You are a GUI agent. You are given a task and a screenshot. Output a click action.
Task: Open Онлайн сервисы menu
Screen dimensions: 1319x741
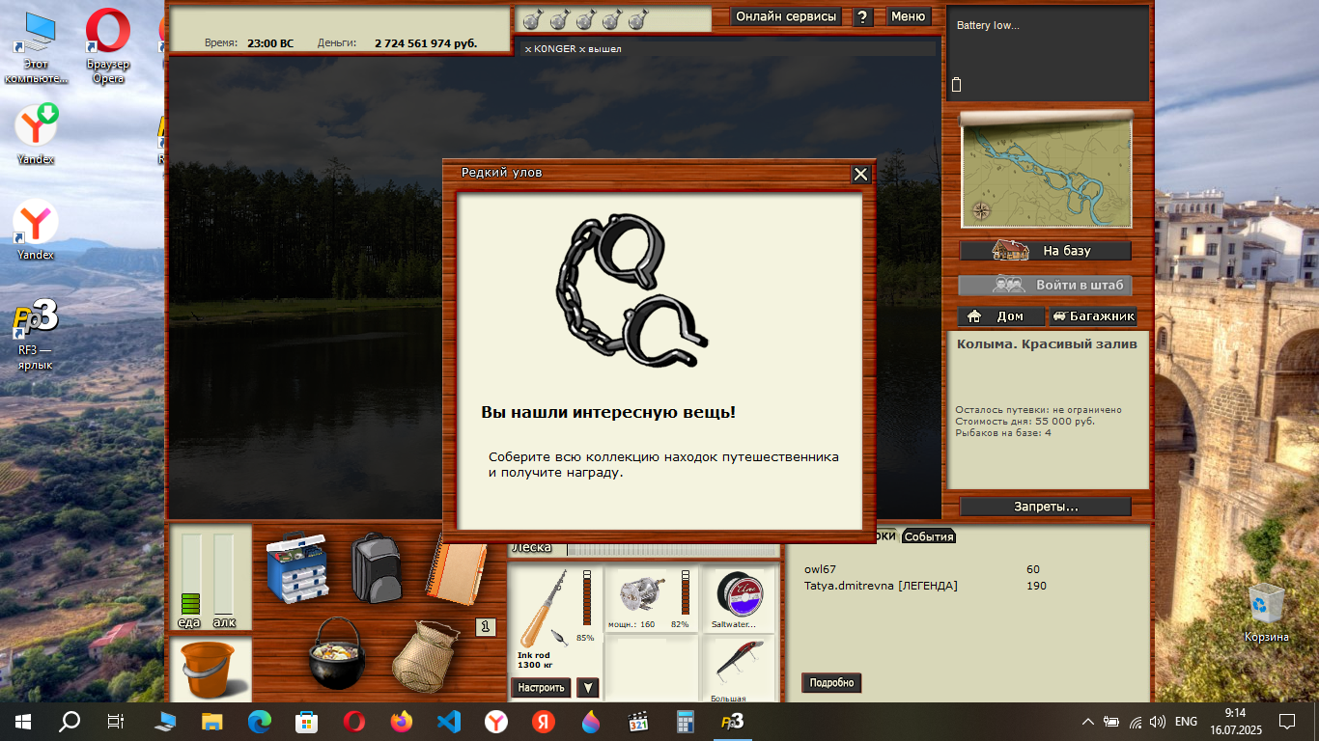(786, 16)
